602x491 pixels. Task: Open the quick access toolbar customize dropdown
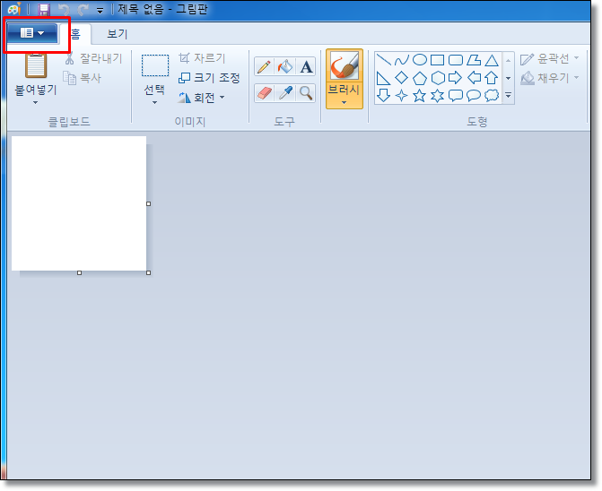tap(100, 11)
